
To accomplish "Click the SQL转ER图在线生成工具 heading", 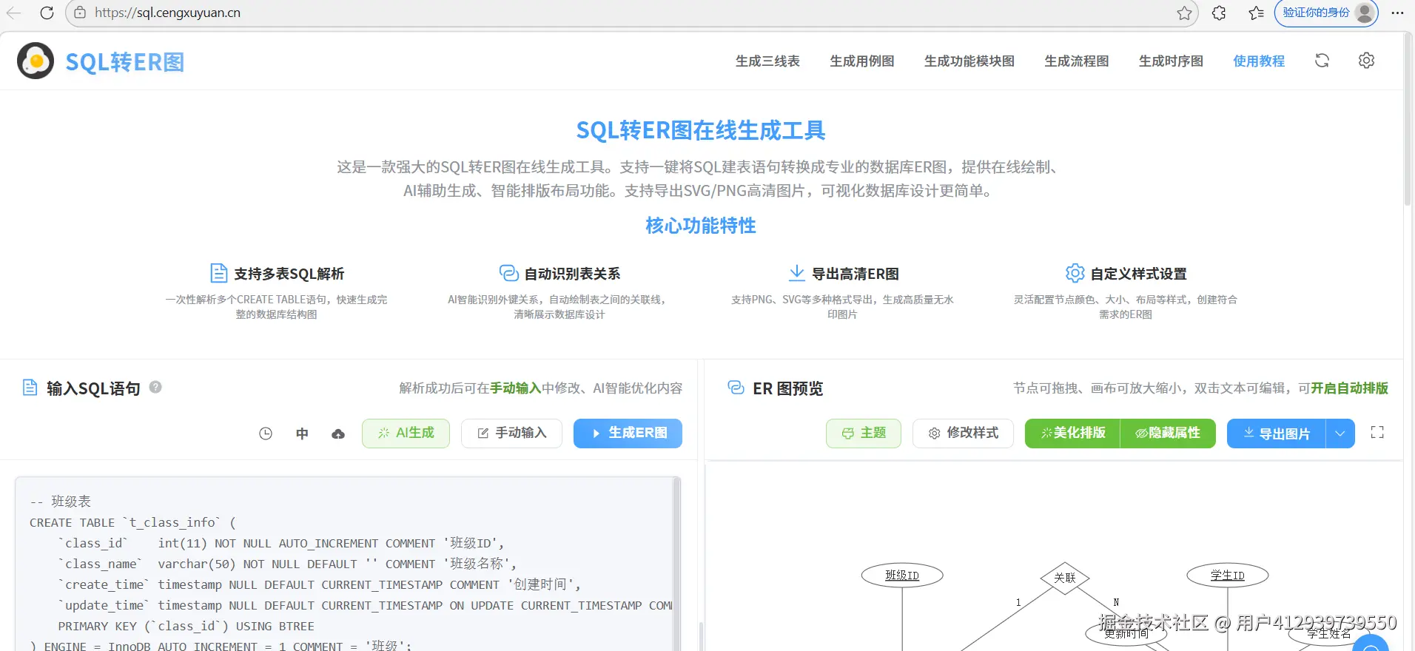I will [701, 131].
